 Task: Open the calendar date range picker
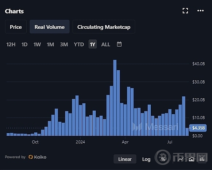119,44
